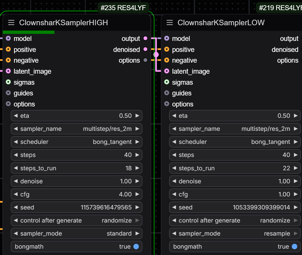Click latent_image input socket on ClownsharKSamplerHIGH

(8, 71)
